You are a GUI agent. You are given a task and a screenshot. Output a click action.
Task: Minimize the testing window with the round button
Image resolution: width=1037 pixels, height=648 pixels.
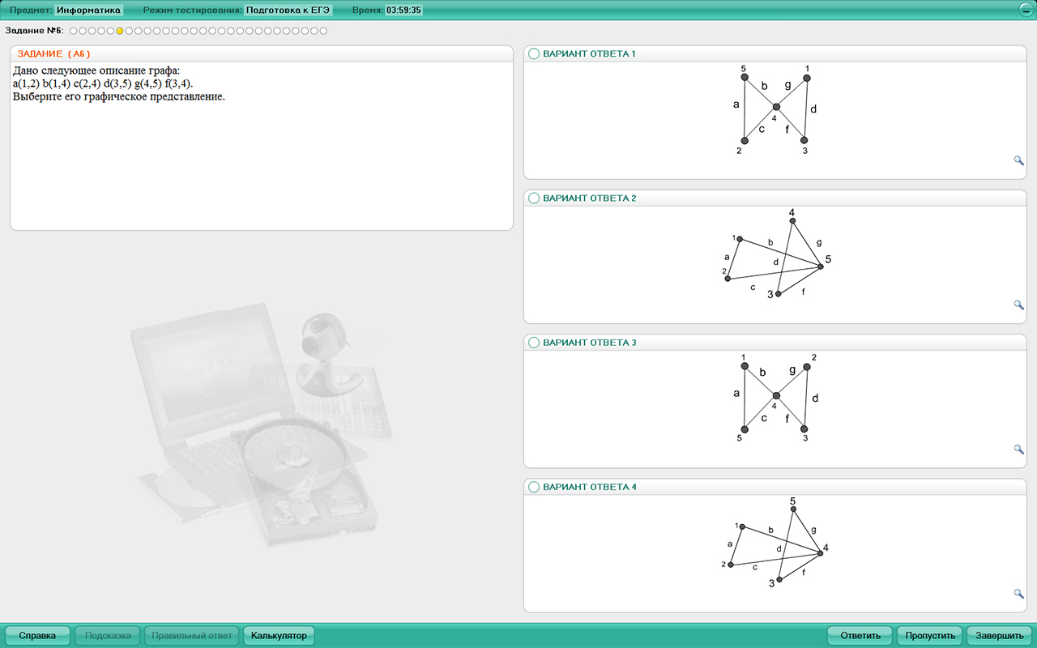[1026, 11]
